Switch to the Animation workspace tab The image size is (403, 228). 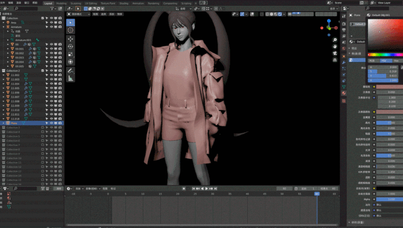tap(138, 3)
